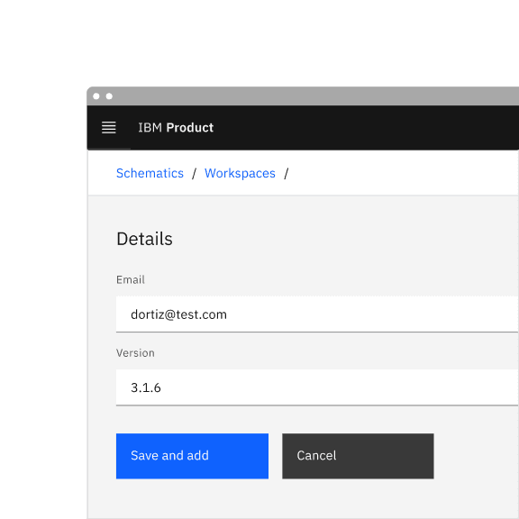Click the slash between Schematics and Workspaces
This screenshot has width=519, height=519.
pyautogui.click(x=194, y=173)
